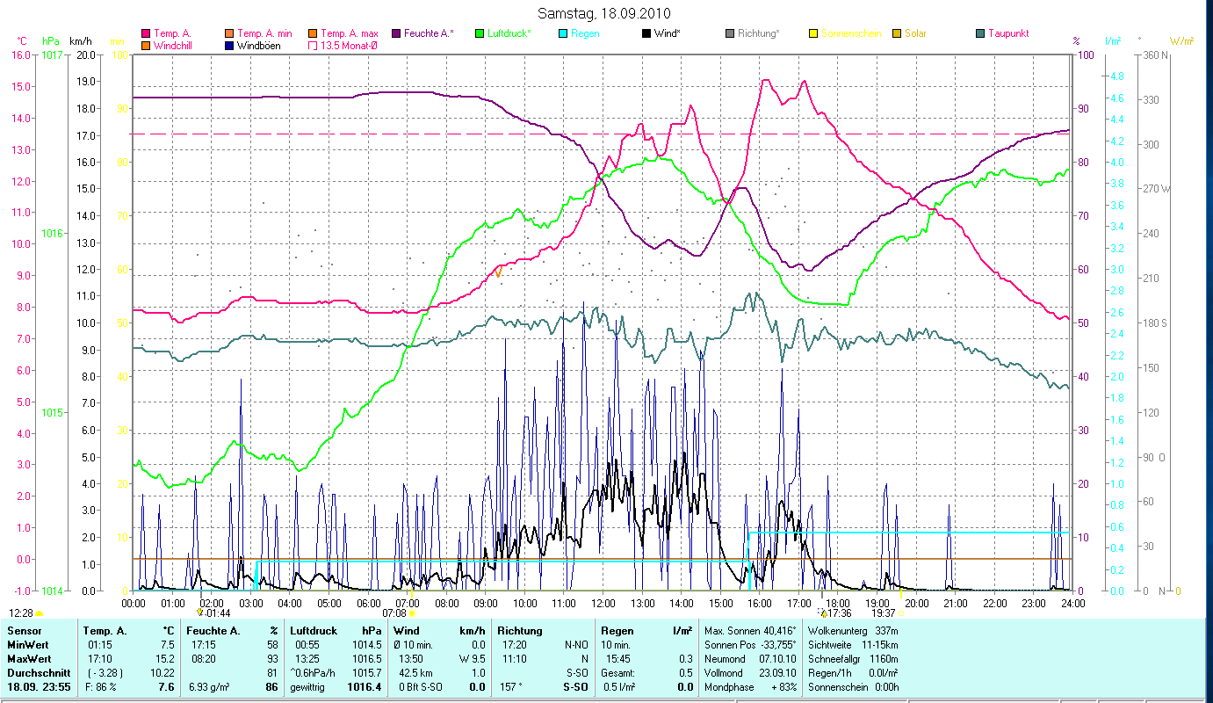
Task: Click the green Luftdruck legend icon
Action: click(480, 33)
